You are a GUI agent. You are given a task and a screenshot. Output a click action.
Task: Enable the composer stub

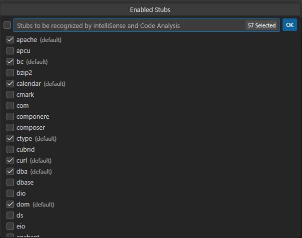pos(10,127)
